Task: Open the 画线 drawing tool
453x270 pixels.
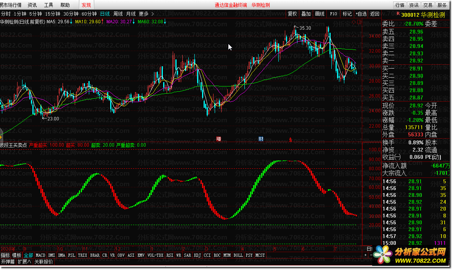Action: pyautogui.click(x=320, y=14)
